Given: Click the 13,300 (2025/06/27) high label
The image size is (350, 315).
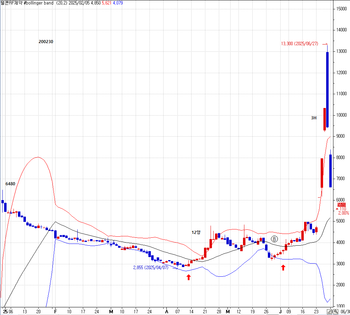Looking at the screenshot, I should (300, 44).
